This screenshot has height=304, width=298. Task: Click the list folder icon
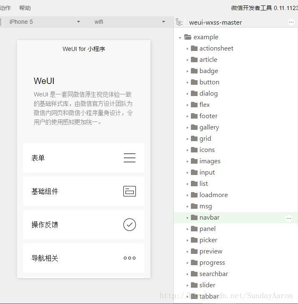point(194,183)
